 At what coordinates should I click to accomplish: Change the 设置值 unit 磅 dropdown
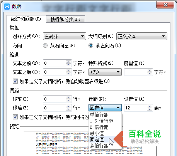158,108
